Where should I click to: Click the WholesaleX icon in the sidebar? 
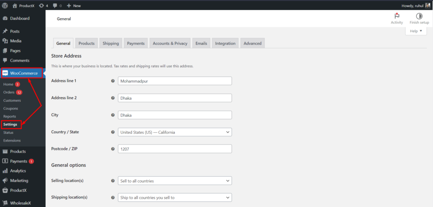[5, 203]
